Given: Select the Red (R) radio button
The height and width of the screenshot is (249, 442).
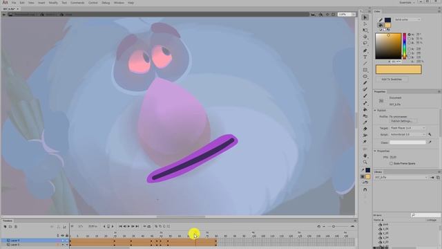Looking at the screenshot, I should pos(409,49).
